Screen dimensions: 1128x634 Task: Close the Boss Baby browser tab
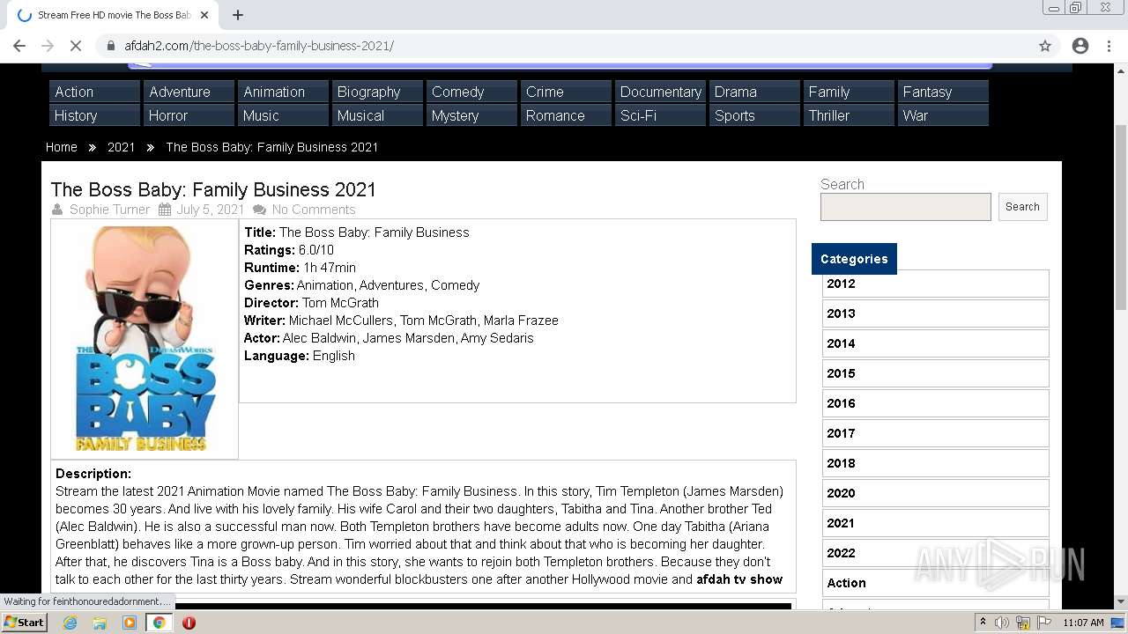204,15
